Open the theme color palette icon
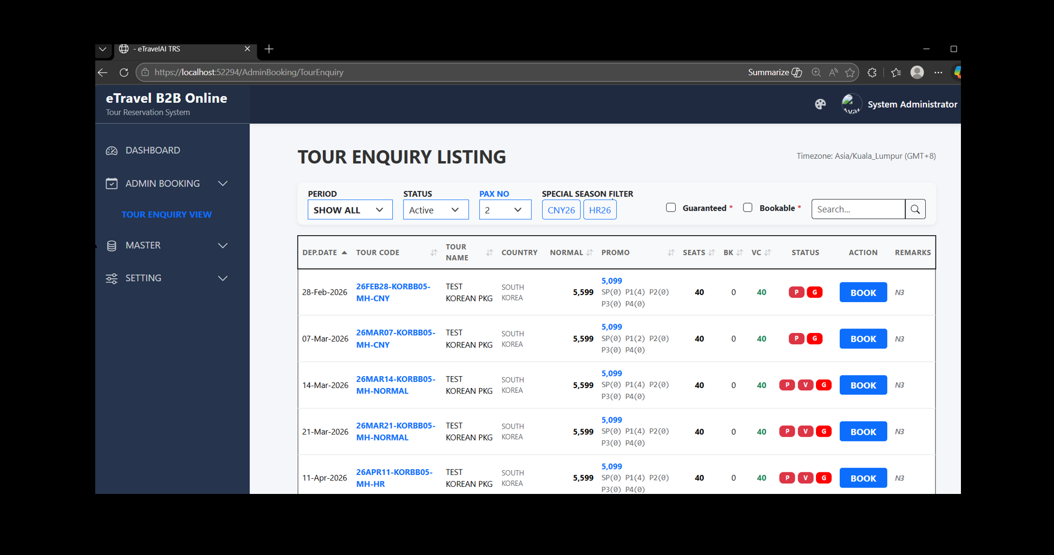Screen dimensions: 1054x555 pos(820,104)
